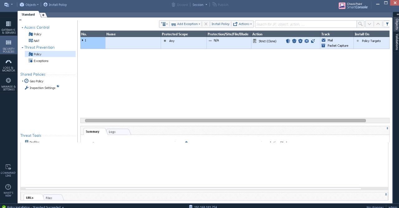This screenshot has height=208, width=399.
Task: Collapse the Threat Prevention tree section
Action: point(22,48)
